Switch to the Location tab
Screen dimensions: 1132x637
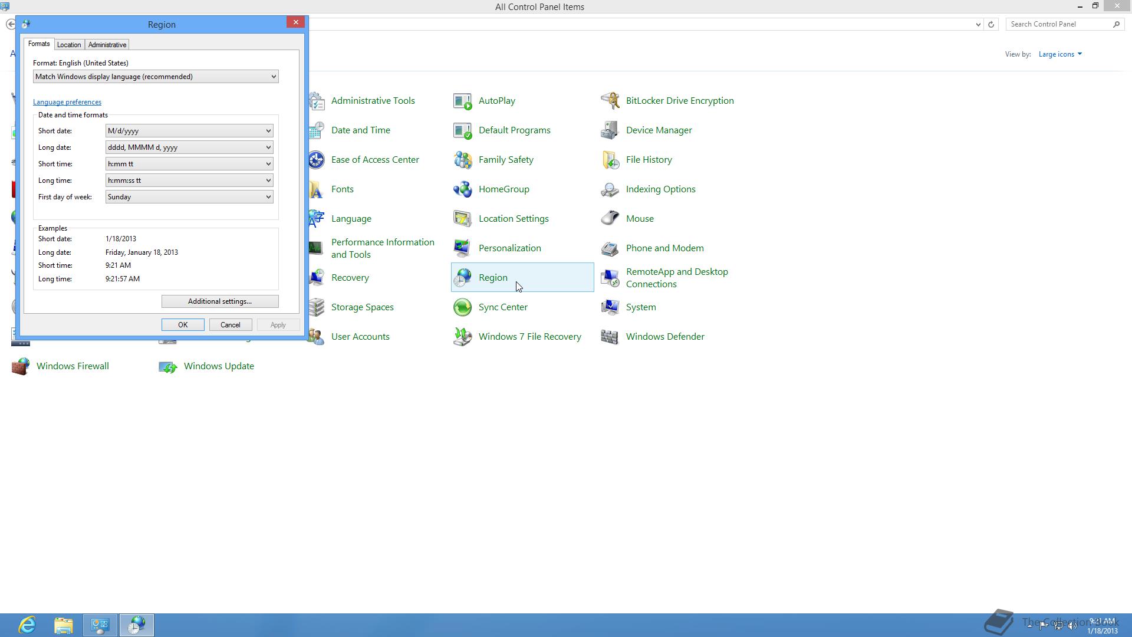pos(69,45)
